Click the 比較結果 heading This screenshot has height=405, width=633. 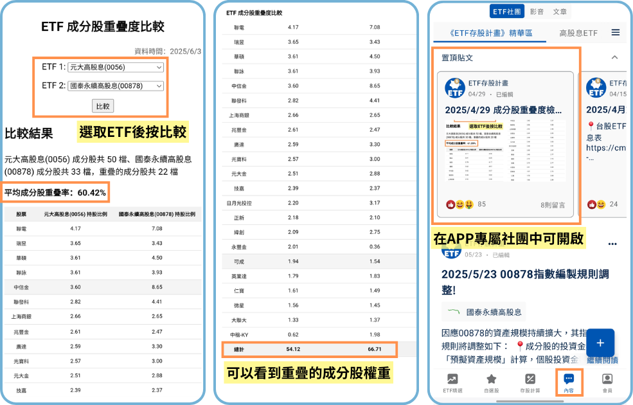tap(29, 133)
